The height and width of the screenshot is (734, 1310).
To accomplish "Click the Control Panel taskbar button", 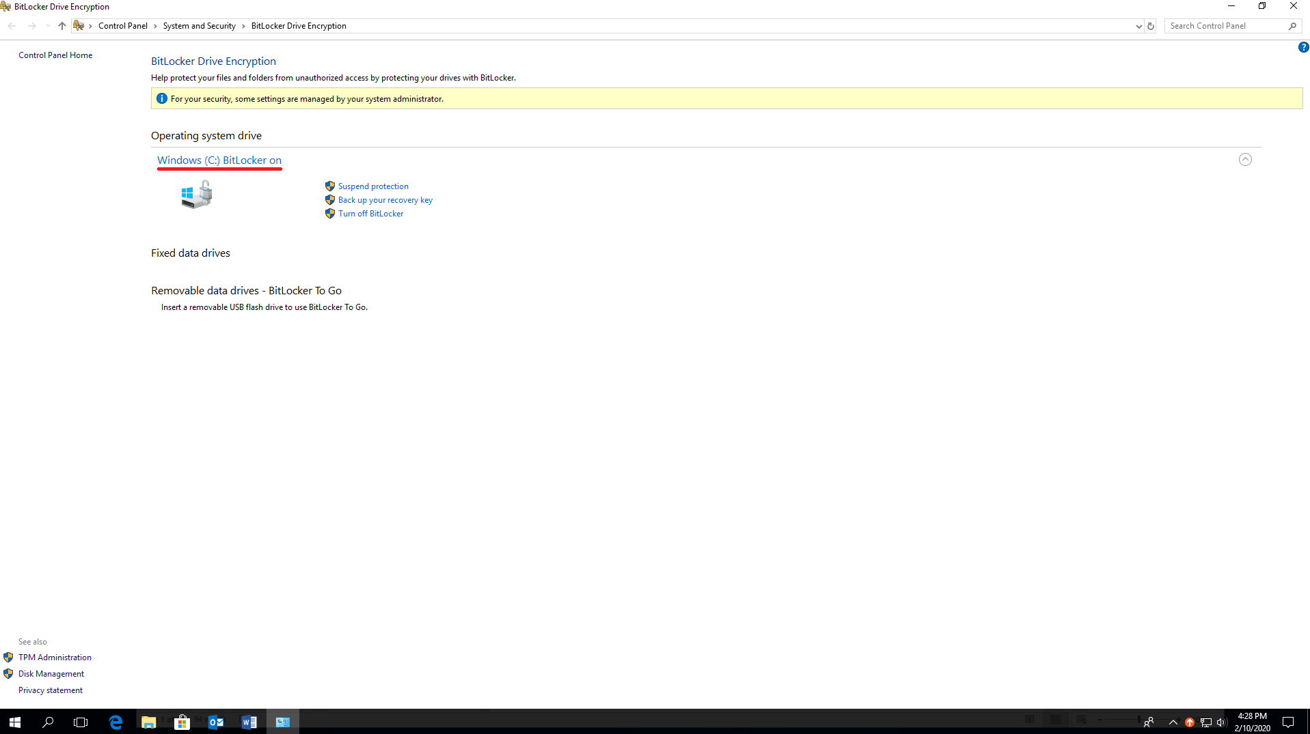I will [282, 722].
